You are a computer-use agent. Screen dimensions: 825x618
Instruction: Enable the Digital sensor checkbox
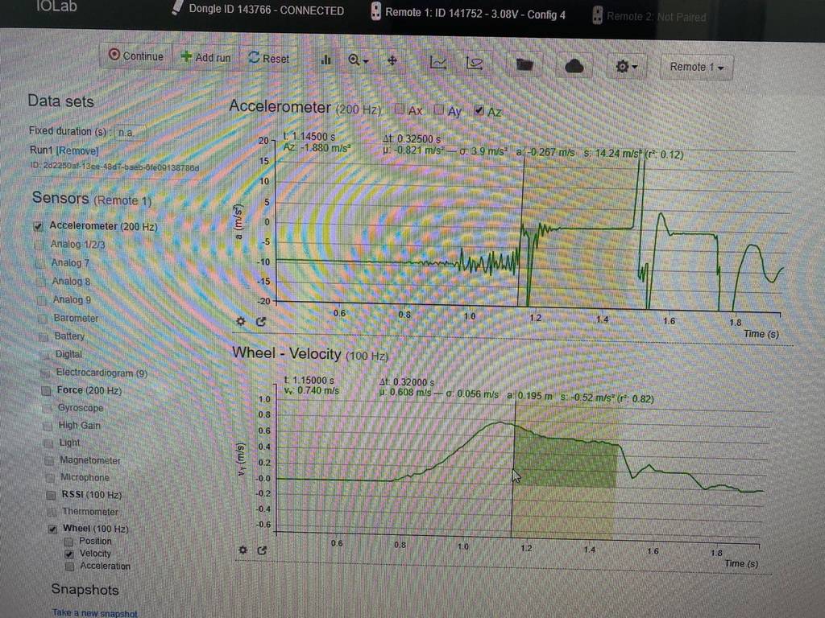45,355
